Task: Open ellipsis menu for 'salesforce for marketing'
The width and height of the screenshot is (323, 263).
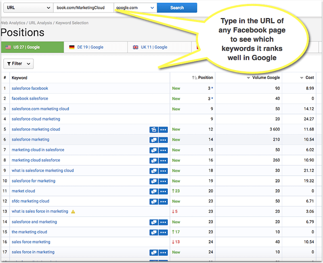Action: [x=163, y=181]
